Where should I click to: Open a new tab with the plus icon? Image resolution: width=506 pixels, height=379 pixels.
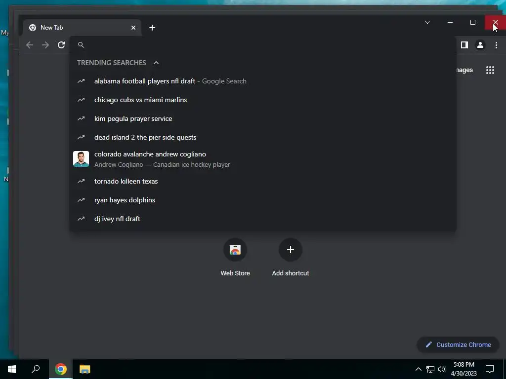(152, 28)
